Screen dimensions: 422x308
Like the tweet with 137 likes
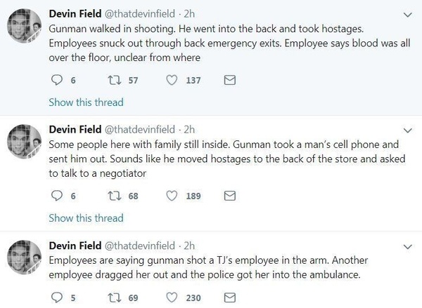[x=172, y=81]
